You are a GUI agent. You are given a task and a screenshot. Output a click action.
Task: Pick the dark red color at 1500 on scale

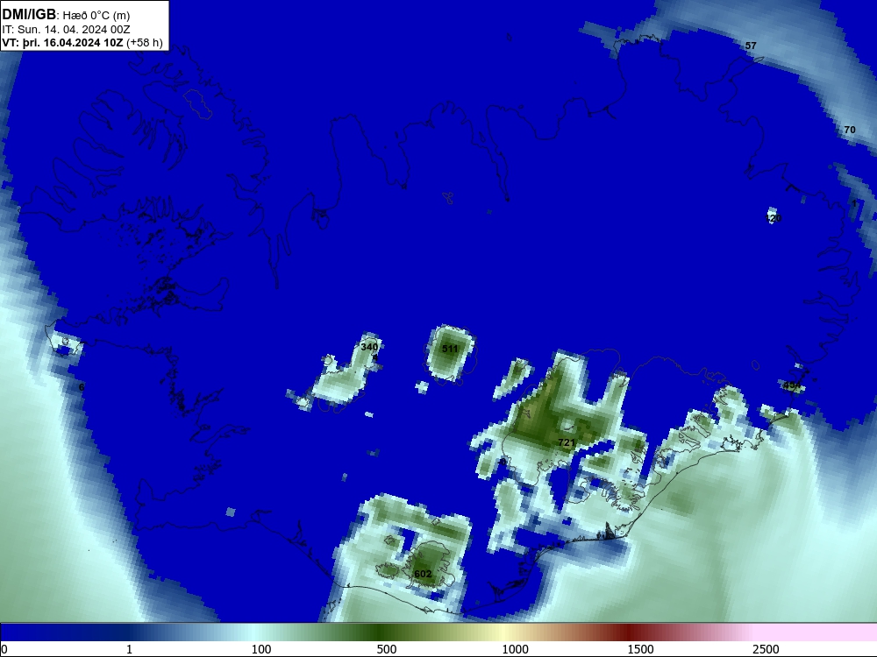[631, 632]
